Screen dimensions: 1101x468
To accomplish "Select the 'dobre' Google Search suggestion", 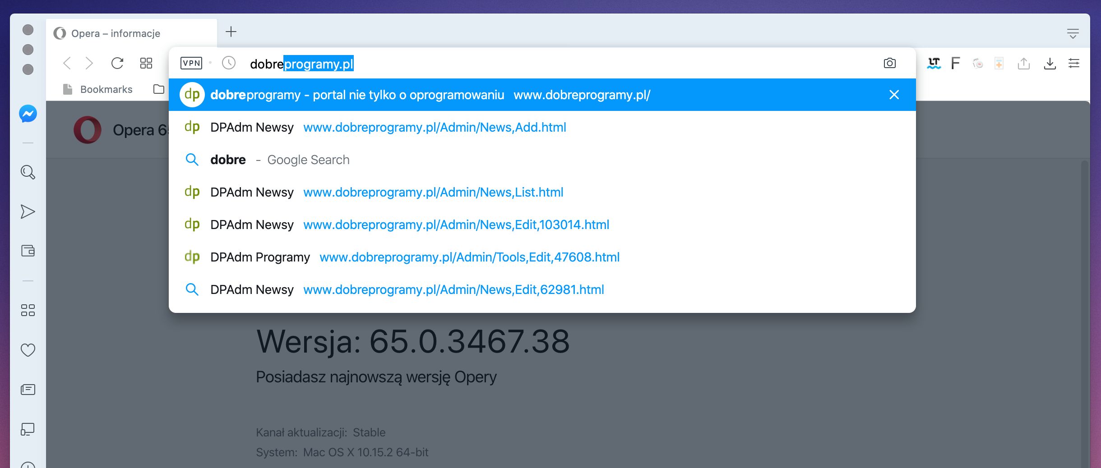I will click(x=542, y=160).
